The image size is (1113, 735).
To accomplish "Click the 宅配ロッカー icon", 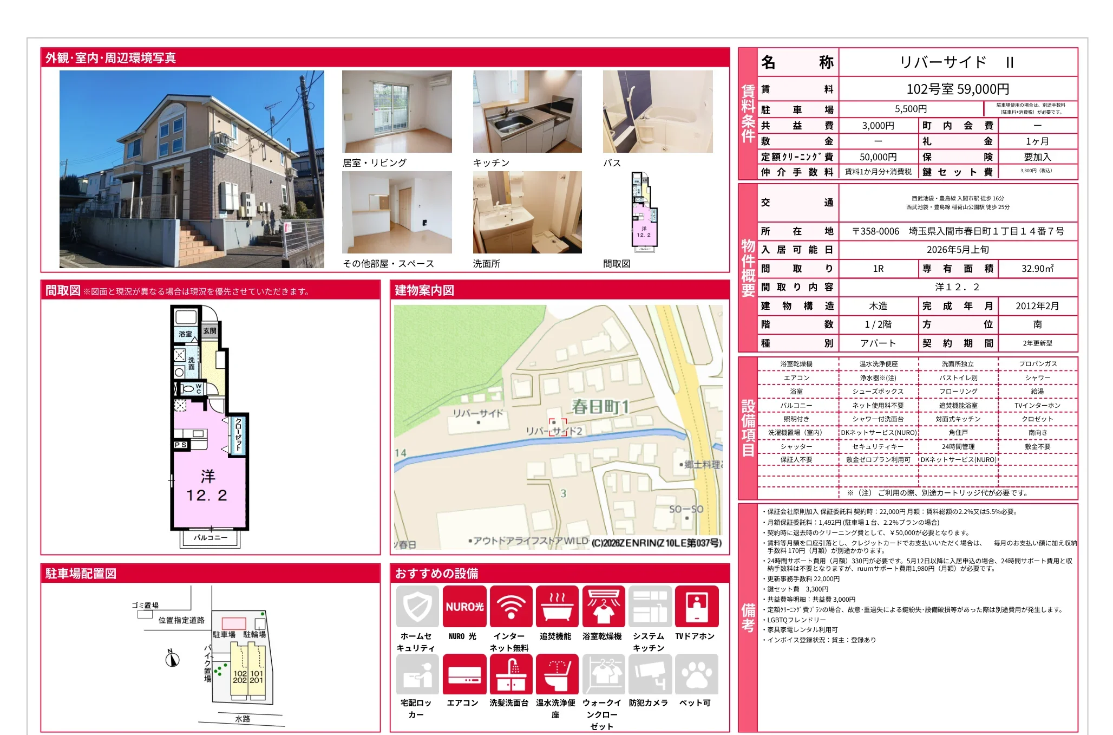I will pos(417,675).
